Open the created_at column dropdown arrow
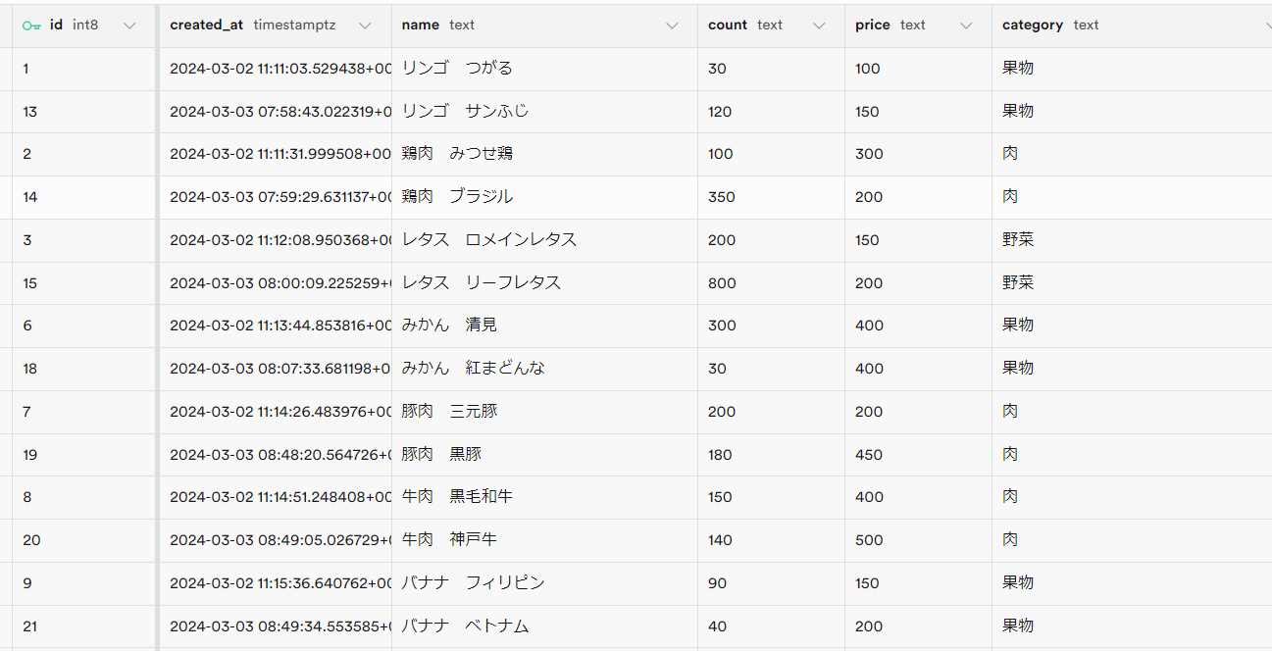Image resolution: width=1272 pixels, height=651 pixels. (x=365, y=25)
